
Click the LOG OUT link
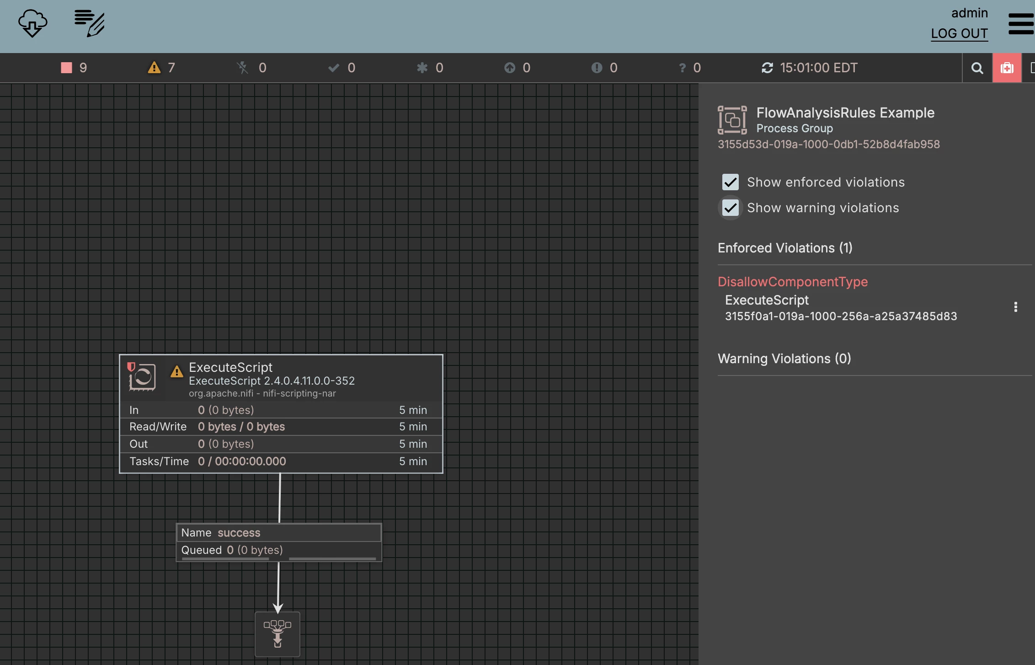[x=959, y=33]
